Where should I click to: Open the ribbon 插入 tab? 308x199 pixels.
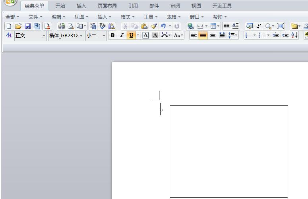(x=81, y=6)
